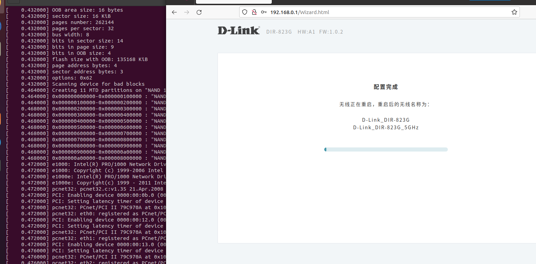
Task: Open the tracking protection shield icon
Action: tap(245, 12)
